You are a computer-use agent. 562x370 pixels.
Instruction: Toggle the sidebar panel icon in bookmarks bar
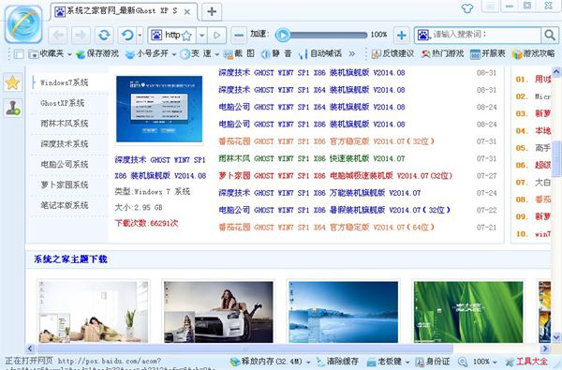click(x=19, y=54)
